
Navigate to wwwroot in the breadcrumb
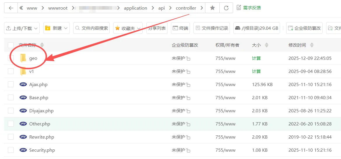58,8
